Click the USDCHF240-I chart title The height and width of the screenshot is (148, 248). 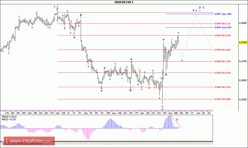(124, 2)
